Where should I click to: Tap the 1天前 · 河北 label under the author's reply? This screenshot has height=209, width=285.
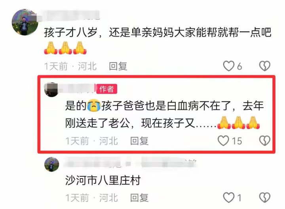tap(91, 141)
